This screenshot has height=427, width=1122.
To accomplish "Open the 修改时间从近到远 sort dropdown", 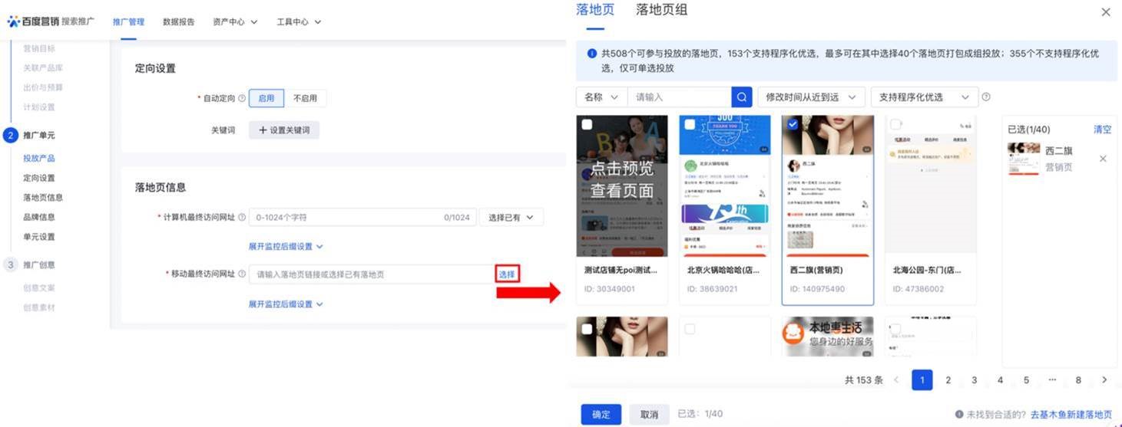I will point(811,97).
